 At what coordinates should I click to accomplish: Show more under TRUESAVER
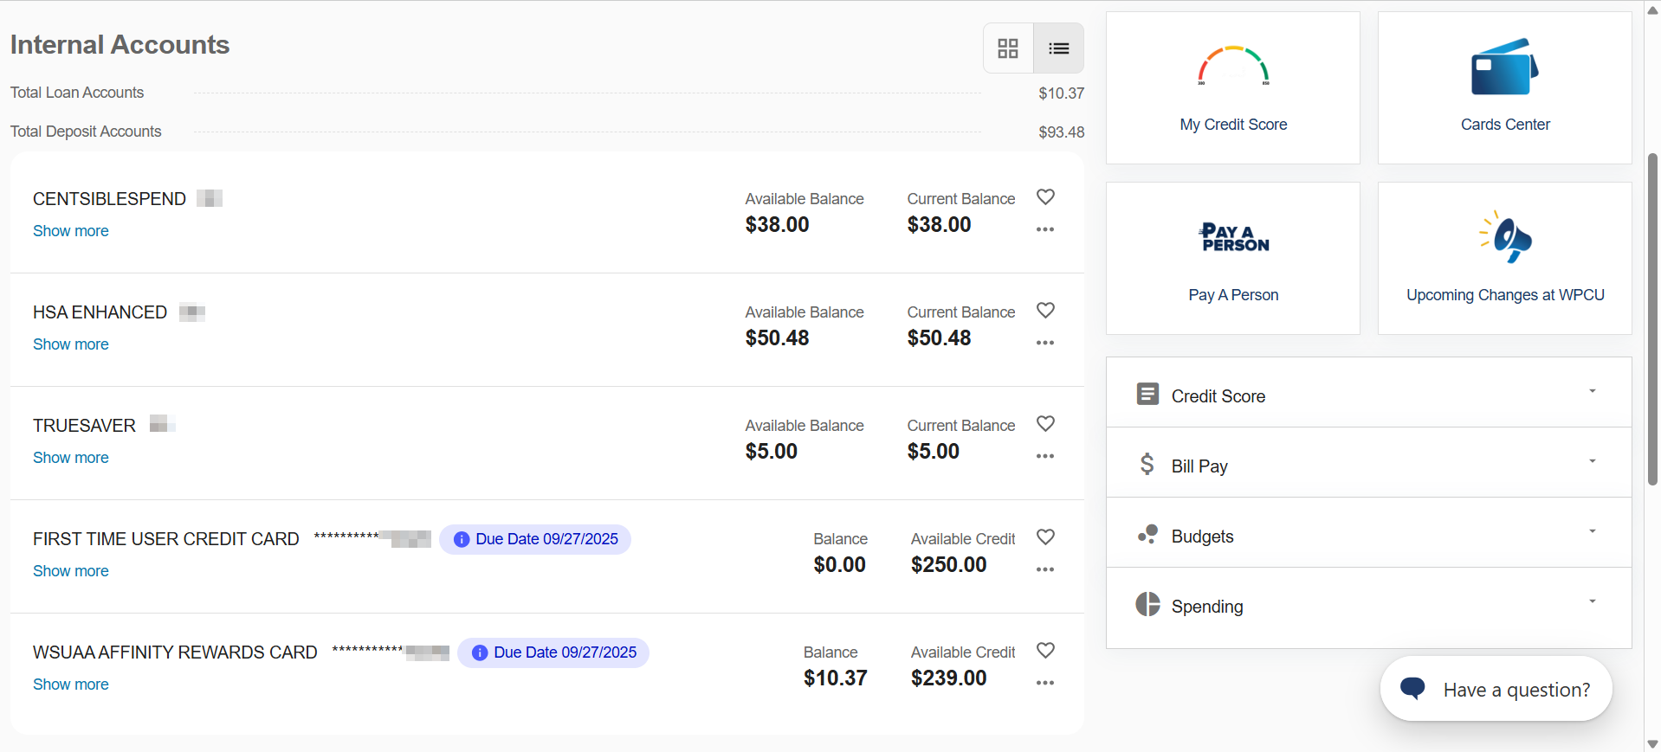tap(71, 458)
